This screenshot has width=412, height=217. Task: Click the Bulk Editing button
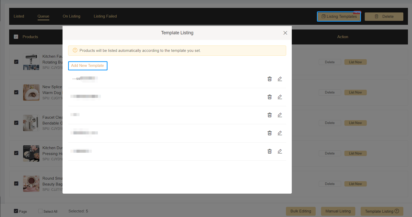click(x=301, y=211)
